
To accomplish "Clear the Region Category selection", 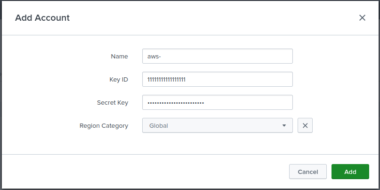I will [305, 125].
